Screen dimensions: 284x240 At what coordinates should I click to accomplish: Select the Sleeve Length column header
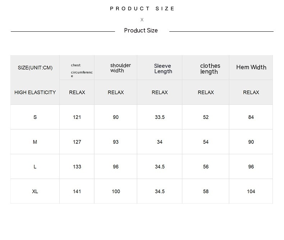(x=163, y=68)
